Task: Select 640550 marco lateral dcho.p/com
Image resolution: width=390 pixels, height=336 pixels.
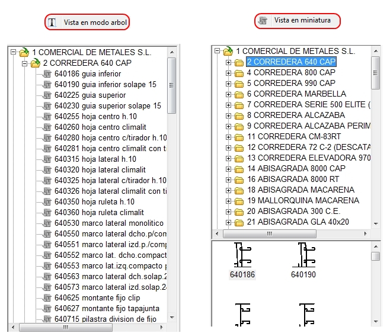Action: [110, 234]
